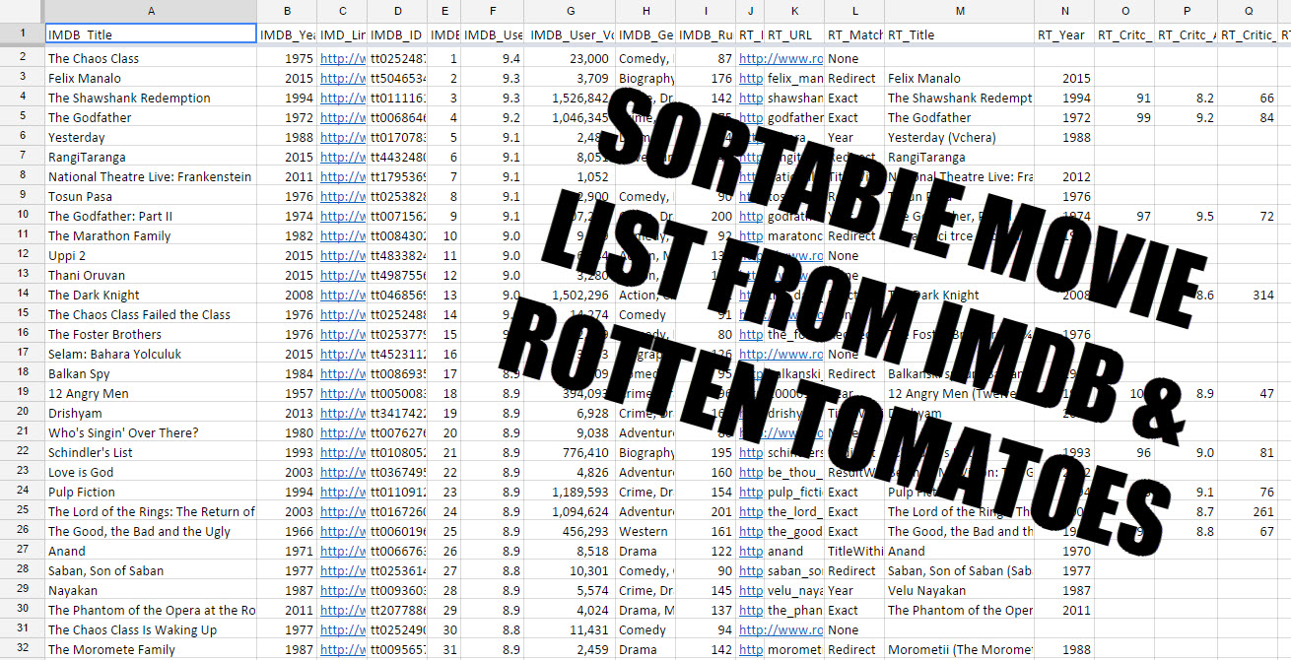1291x660 pixels.
Task: Select the Pulp Fiction title cell
Action: (x=151, y=492)
